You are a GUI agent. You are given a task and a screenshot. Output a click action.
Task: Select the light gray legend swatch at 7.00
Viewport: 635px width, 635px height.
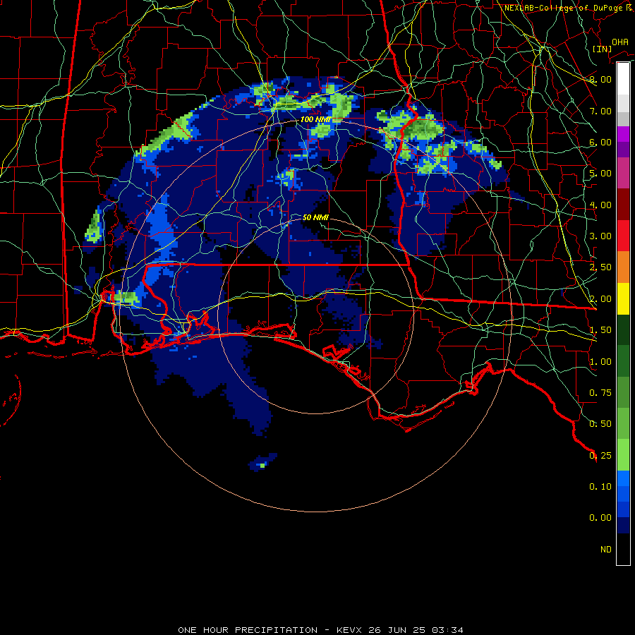point(623,103)
